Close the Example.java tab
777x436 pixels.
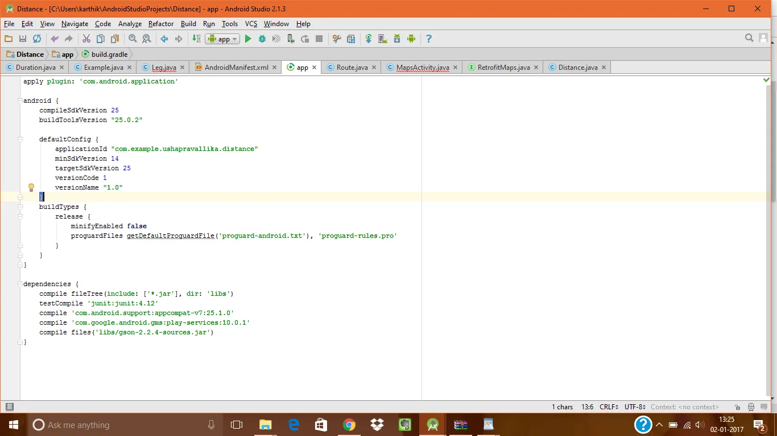click(130, 67)
